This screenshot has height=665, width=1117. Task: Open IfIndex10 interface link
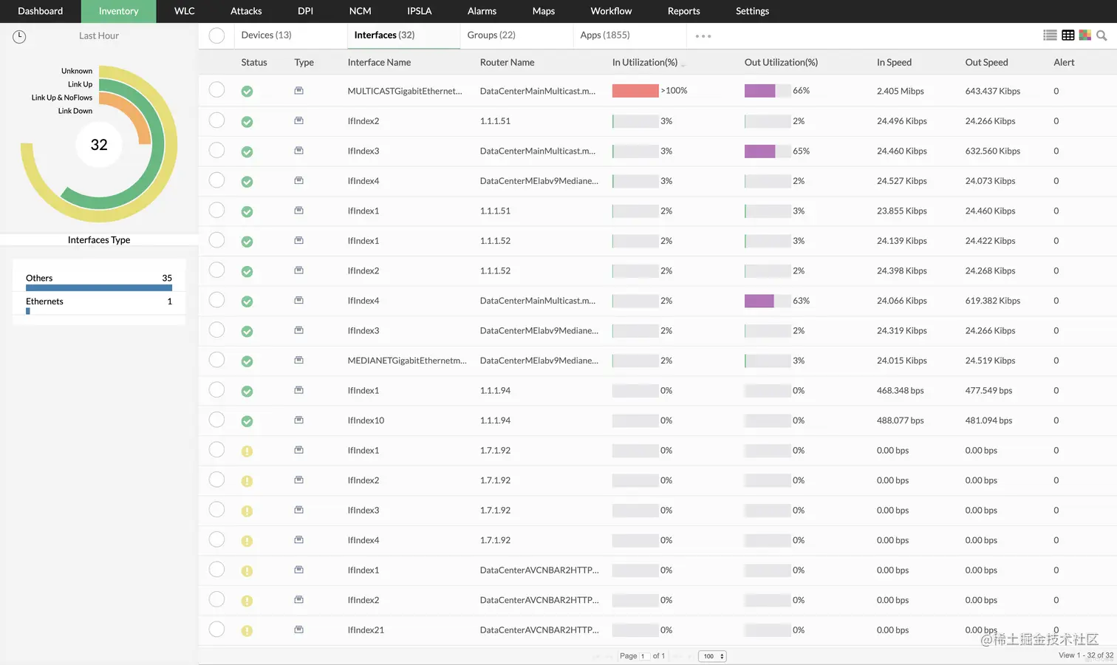point(366,420)
